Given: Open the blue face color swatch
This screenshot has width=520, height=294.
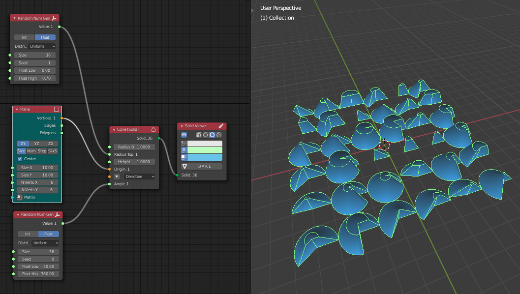Looking at the screenshot, I should click(205, 157).
